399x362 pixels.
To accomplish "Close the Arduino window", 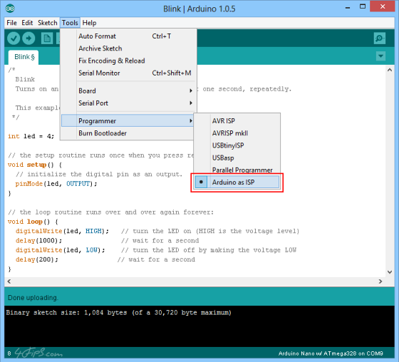I will [x=383, y=6].
